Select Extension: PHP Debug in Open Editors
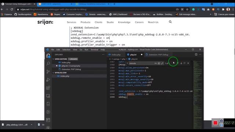 point(71,69)
